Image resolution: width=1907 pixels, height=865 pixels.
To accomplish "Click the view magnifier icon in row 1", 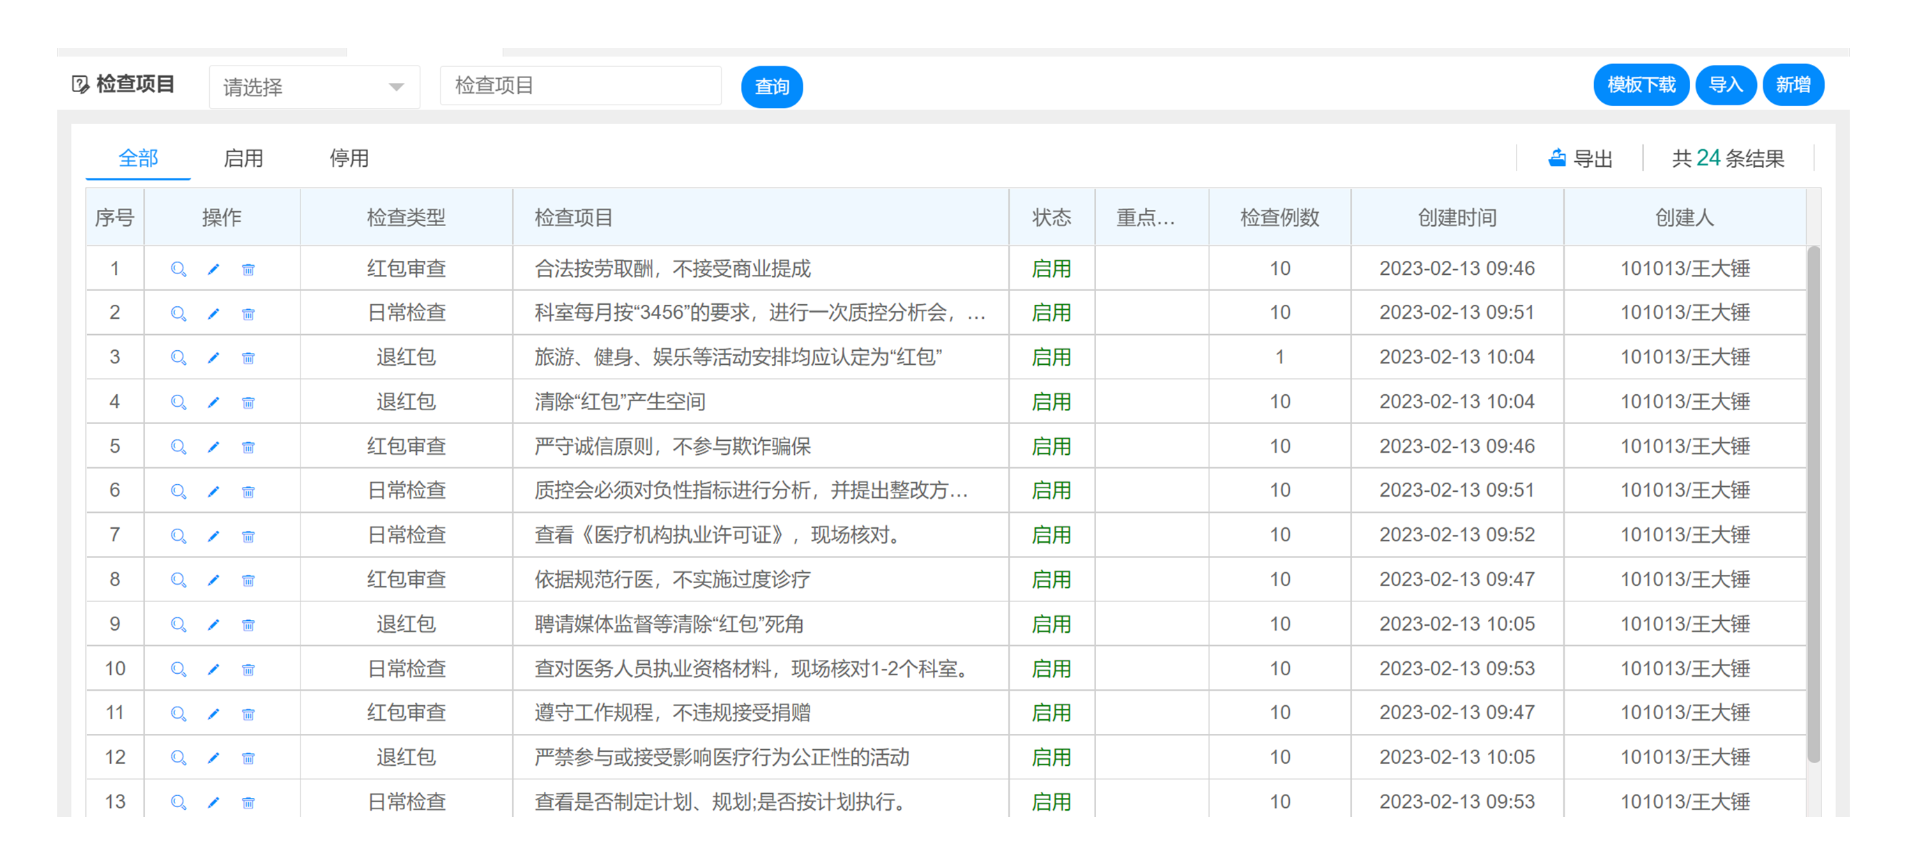I will point(178,269).
